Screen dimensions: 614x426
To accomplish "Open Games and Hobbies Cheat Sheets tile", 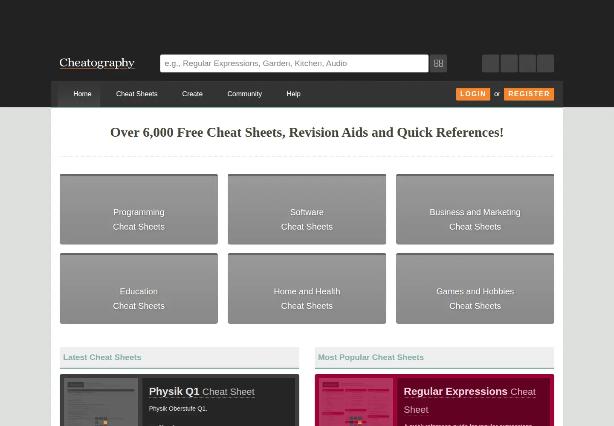I will 475,288.
